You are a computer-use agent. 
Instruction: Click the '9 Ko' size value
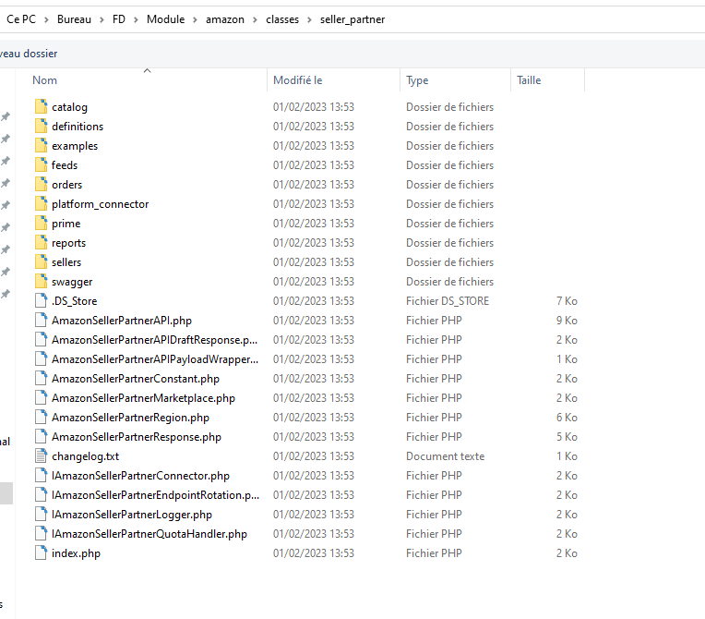click(x=567, y=320)
